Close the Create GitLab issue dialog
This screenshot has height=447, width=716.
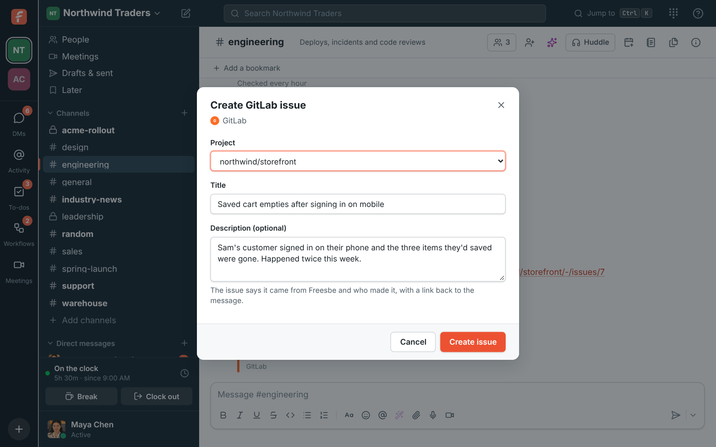click(501, 105)
